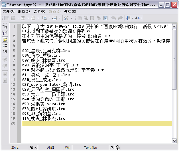Click the remove comment speech bubble icon
This screenshot has width=179, height=151.
pos(5,66)
